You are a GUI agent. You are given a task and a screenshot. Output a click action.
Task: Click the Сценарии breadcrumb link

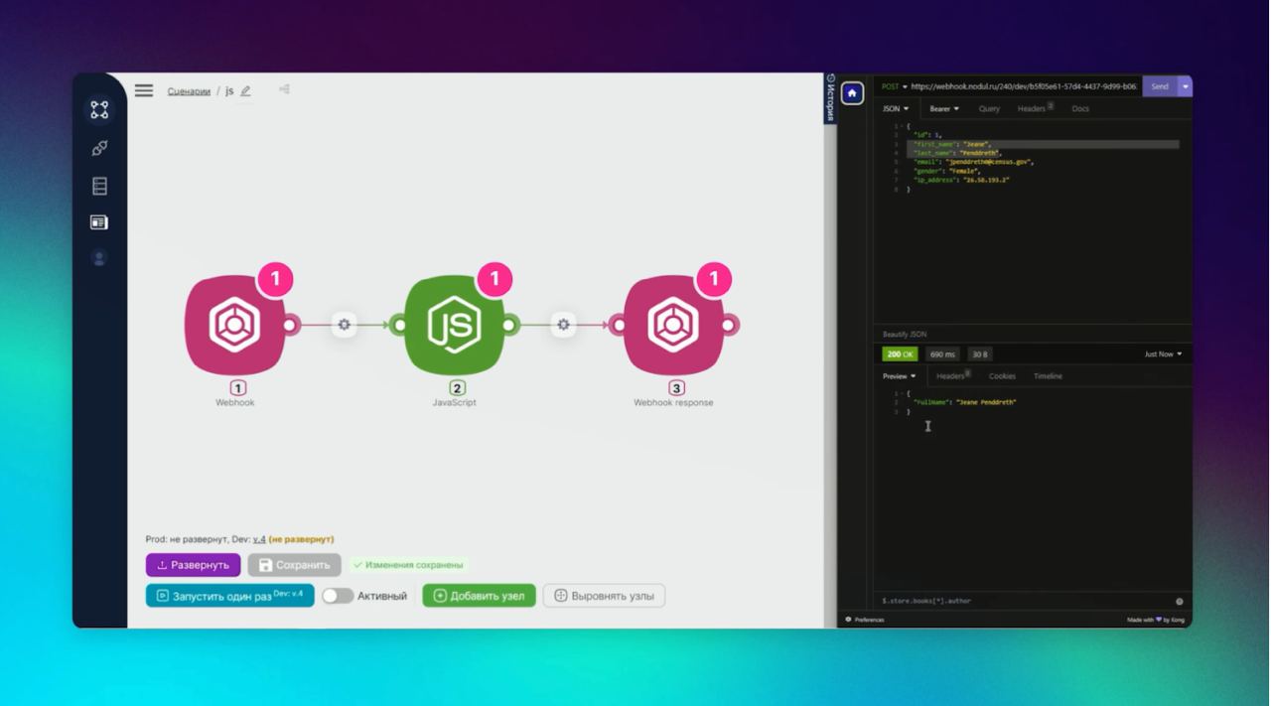(189, 91)
